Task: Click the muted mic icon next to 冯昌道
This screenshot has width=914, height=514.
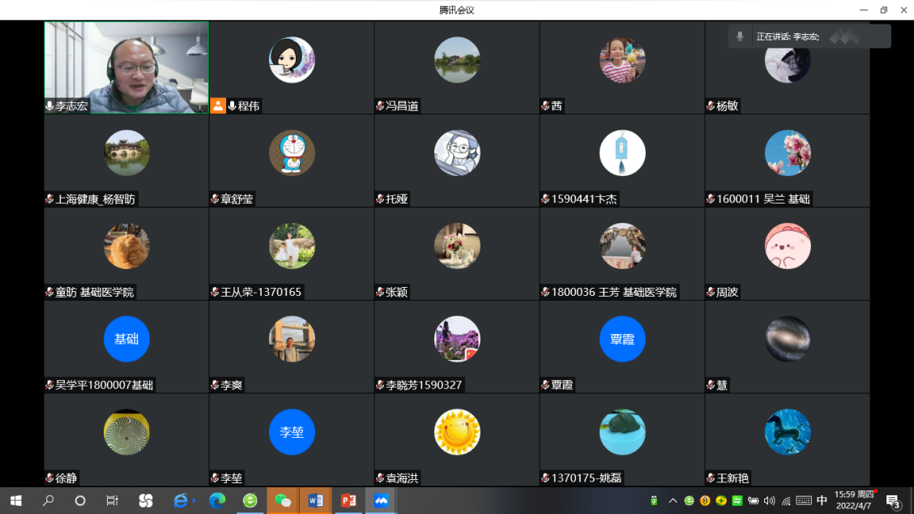Action: [380, 106]
